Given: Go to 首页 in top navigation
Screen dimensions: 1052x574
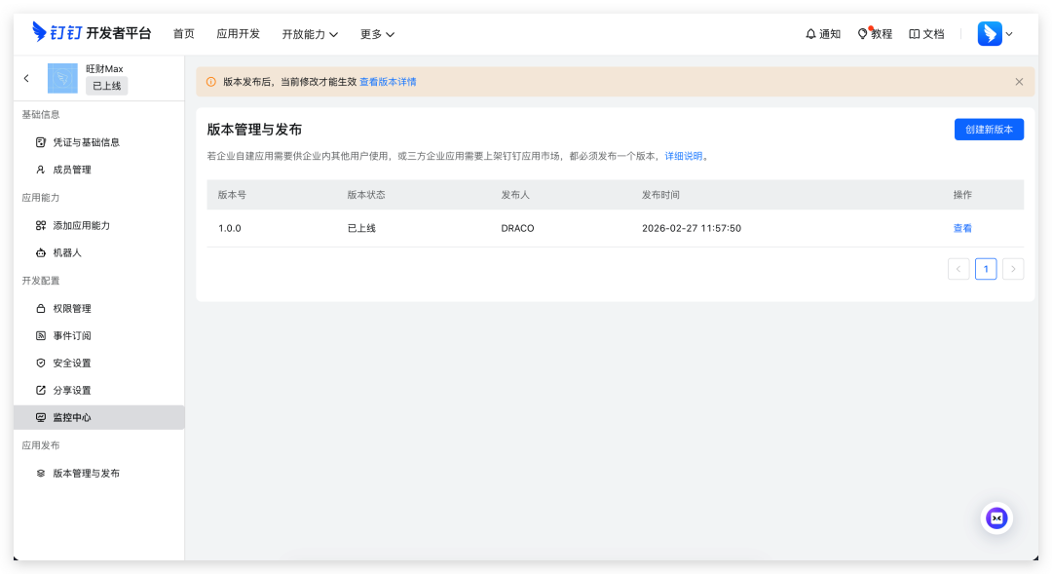Looking at the screenshot, I should 183,34.
